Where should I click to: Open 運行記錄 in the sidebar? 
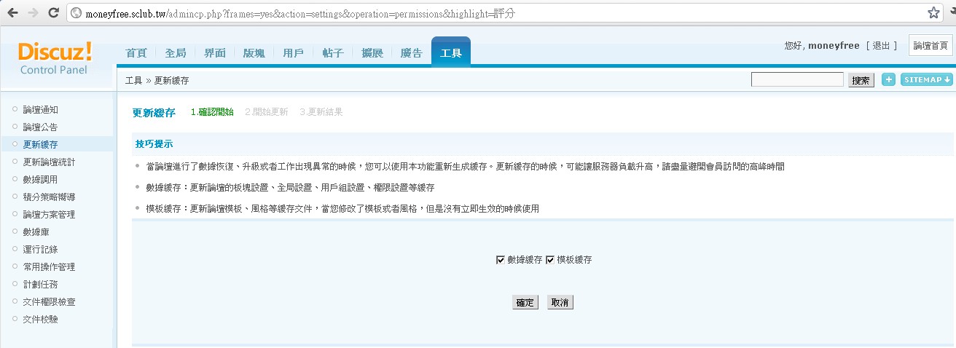click(41, 250)
